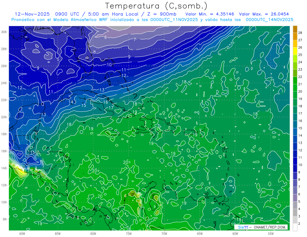This screenshot has width=307, height=237.
Task: Click contour label '16' on the map
Action: click(x=105, y=102)
